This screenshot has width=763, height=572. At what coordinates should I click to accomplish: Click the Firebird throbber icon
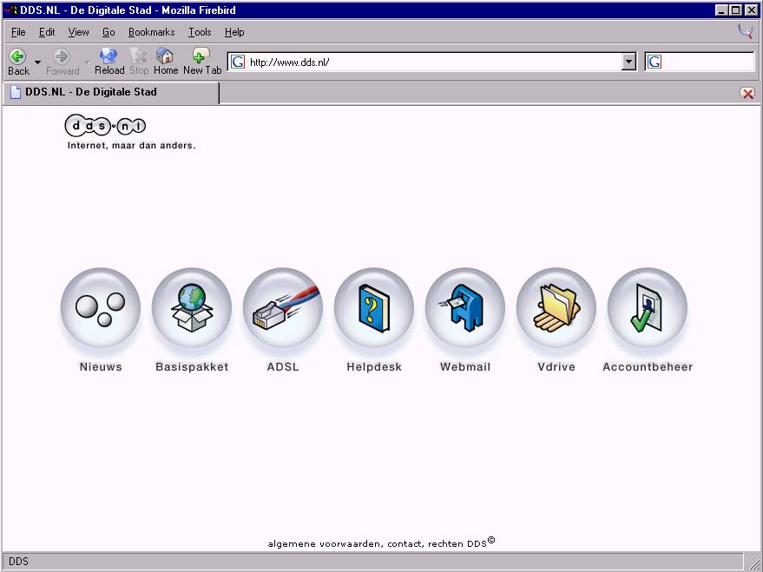pyautogui.click(x=746, y=31)
